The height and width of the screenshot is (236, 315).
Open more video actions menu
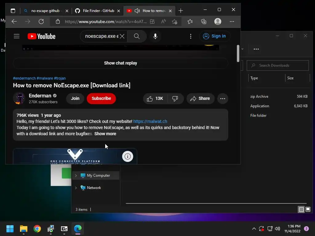[223, 99]
